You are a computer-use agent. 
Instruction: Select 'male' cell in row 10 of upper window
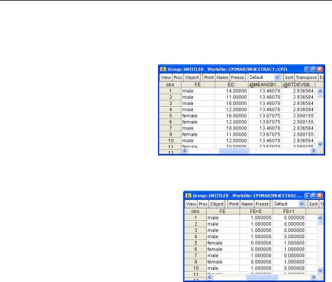(198, 141)
